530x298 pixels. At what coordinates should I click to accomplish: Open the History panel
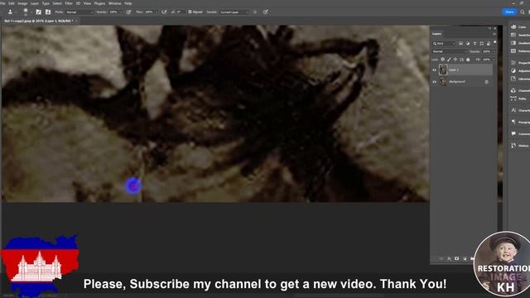(x=520, y=146)
